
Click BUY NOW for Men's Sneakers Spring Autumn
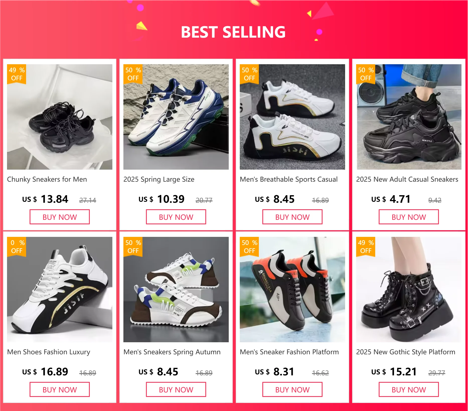[176, 389]
